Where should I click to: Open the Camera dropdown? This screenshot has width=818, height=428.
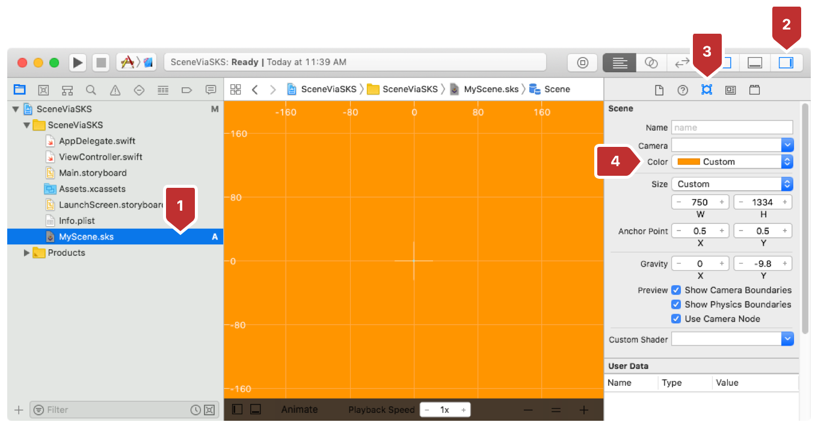tap(732, 145)
